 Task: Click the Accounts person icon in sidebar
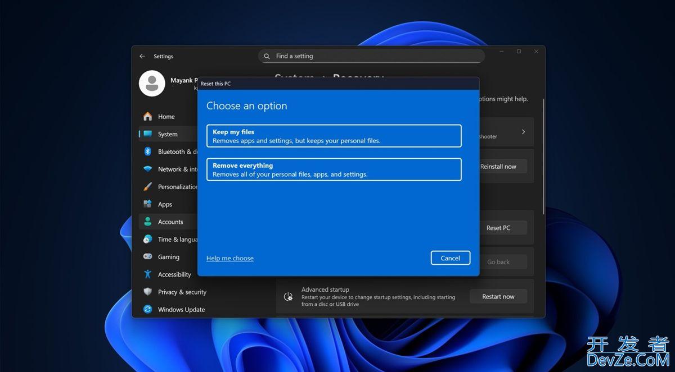coord(147,222)
